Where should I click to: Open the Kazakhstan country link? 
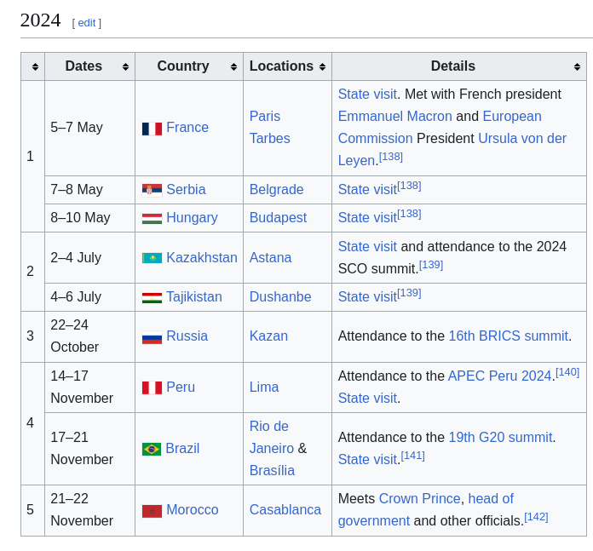[x=202, y=257]
